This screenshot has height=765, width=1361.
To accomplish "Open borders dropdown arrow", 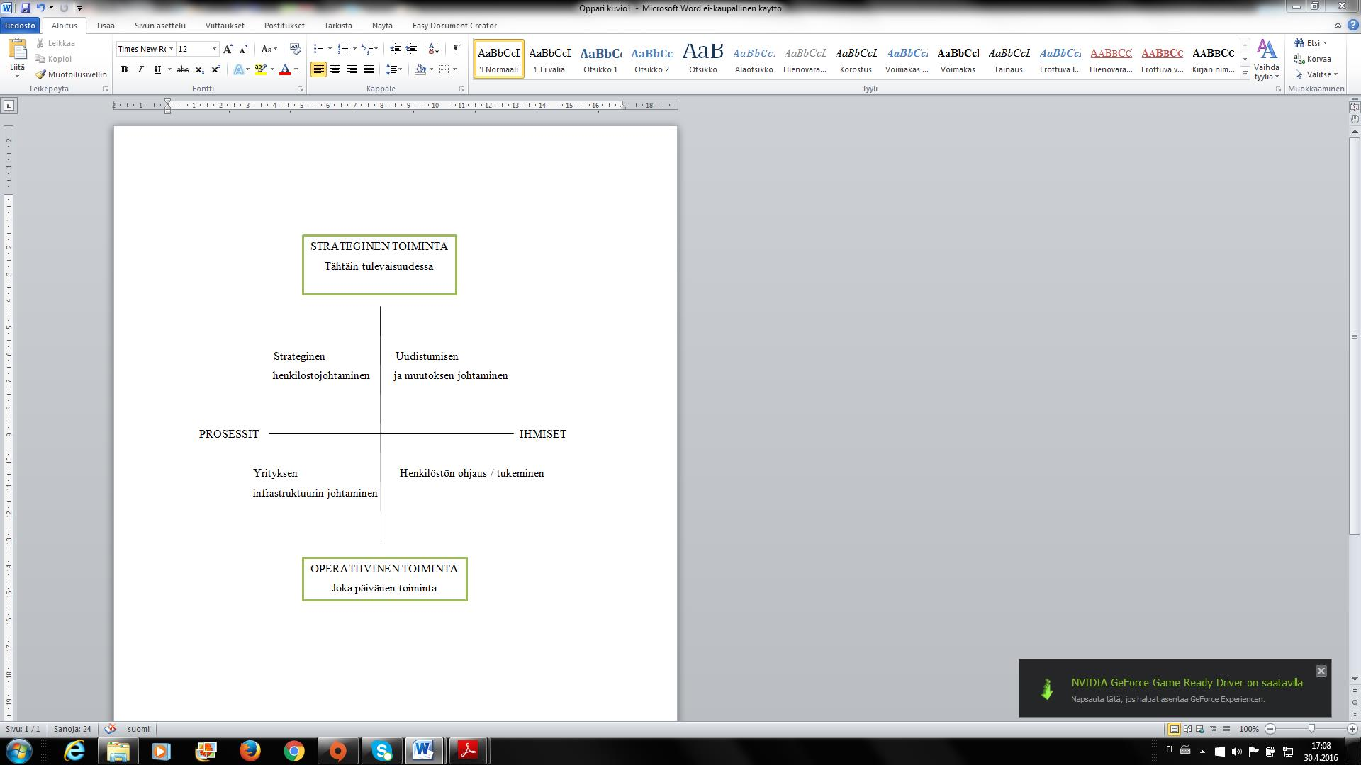I will [x=454, y=69].
